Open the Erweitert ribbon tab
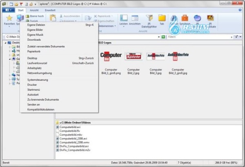 coord(50,10)
